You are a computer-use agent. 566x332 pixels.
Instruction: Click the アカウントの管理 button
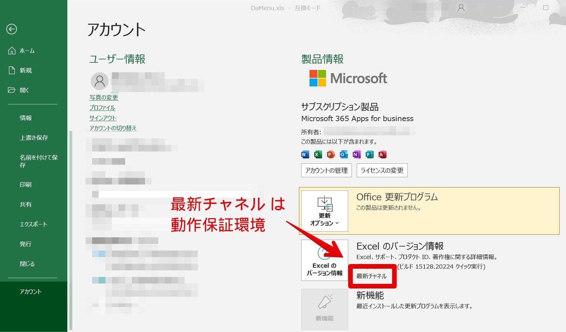(326, 170)
